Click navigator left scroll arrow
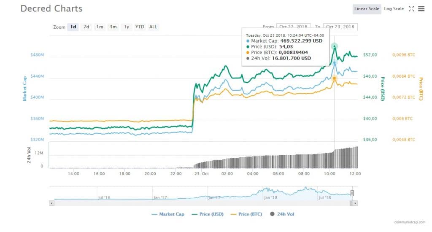This screenshot has height=232, width=432. [51, 203]
